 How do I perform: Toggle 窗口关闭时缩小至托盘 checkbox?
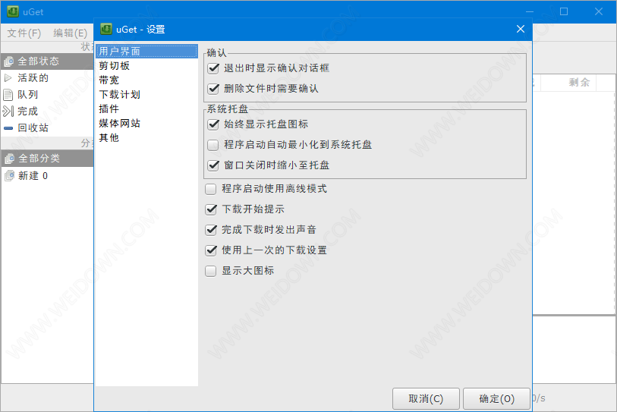tap(213, 165)
